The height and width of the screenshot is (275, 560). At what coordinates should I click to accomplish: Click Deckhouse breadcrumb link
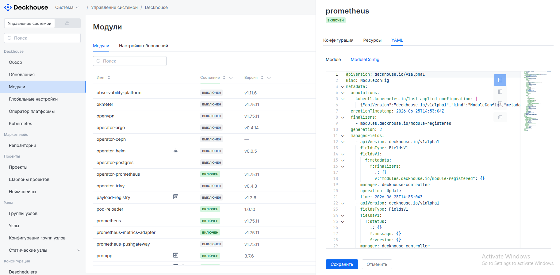[156, 7]
